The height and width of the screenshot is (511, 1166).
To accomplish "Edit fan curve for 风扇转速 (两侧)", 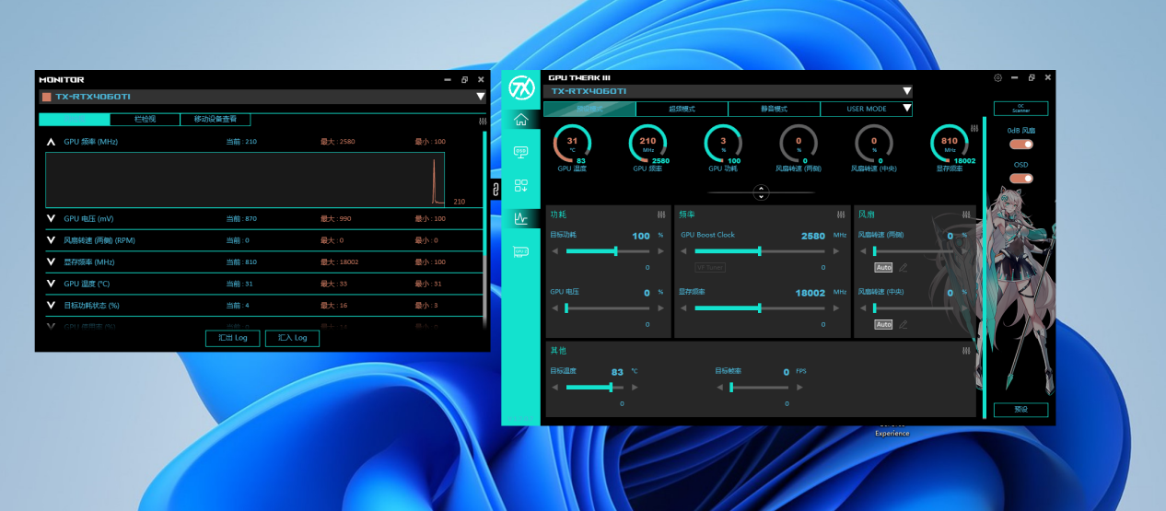I will [904, 268].
